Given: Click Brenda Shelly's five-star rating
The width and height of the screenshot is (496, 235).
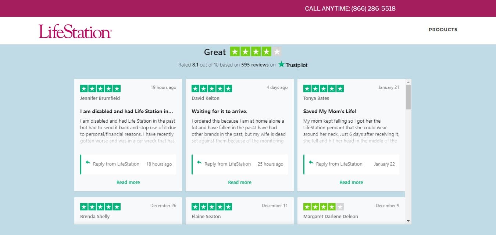Looking at the screenshot, I should coord(100,207).
